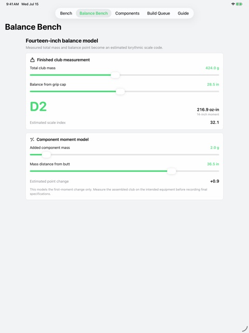Viewport: 249px width, 333px height.
Task: Switch to the Bench tab
Action: (66, 13)
